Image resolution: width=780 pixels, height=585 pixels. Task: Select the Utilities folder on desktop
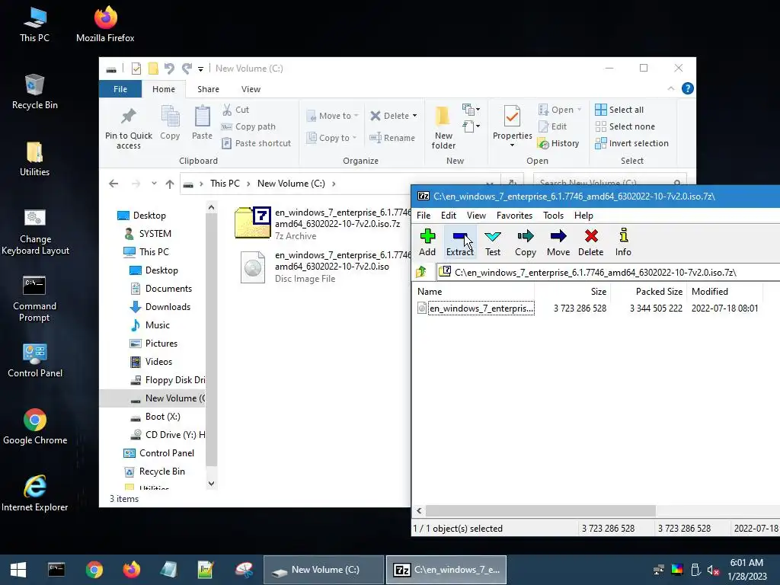pos(34,159)
